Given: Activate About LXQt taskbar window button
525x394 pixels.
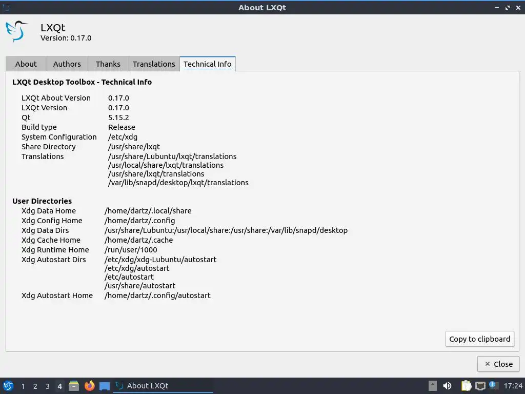Looking at the screenshot, I should tap(163, 386).
